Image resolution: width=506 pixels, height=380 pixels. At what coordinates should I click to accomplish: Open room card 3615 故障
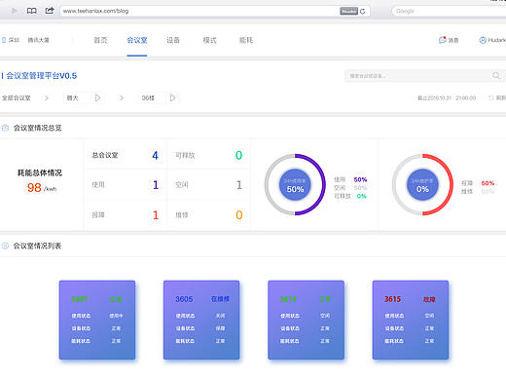pos(411,320)
